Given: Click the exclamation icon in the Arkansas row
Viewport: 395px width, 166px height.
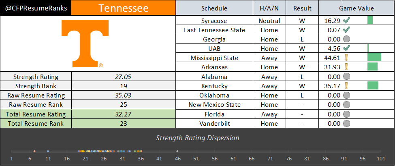Looking at the screenshot, I should [x=346, y=67].
